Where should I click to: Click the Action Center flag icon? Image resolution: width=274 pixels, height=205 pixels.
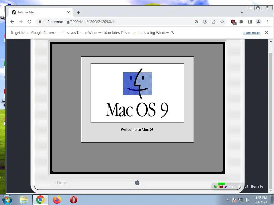[234, 200]
